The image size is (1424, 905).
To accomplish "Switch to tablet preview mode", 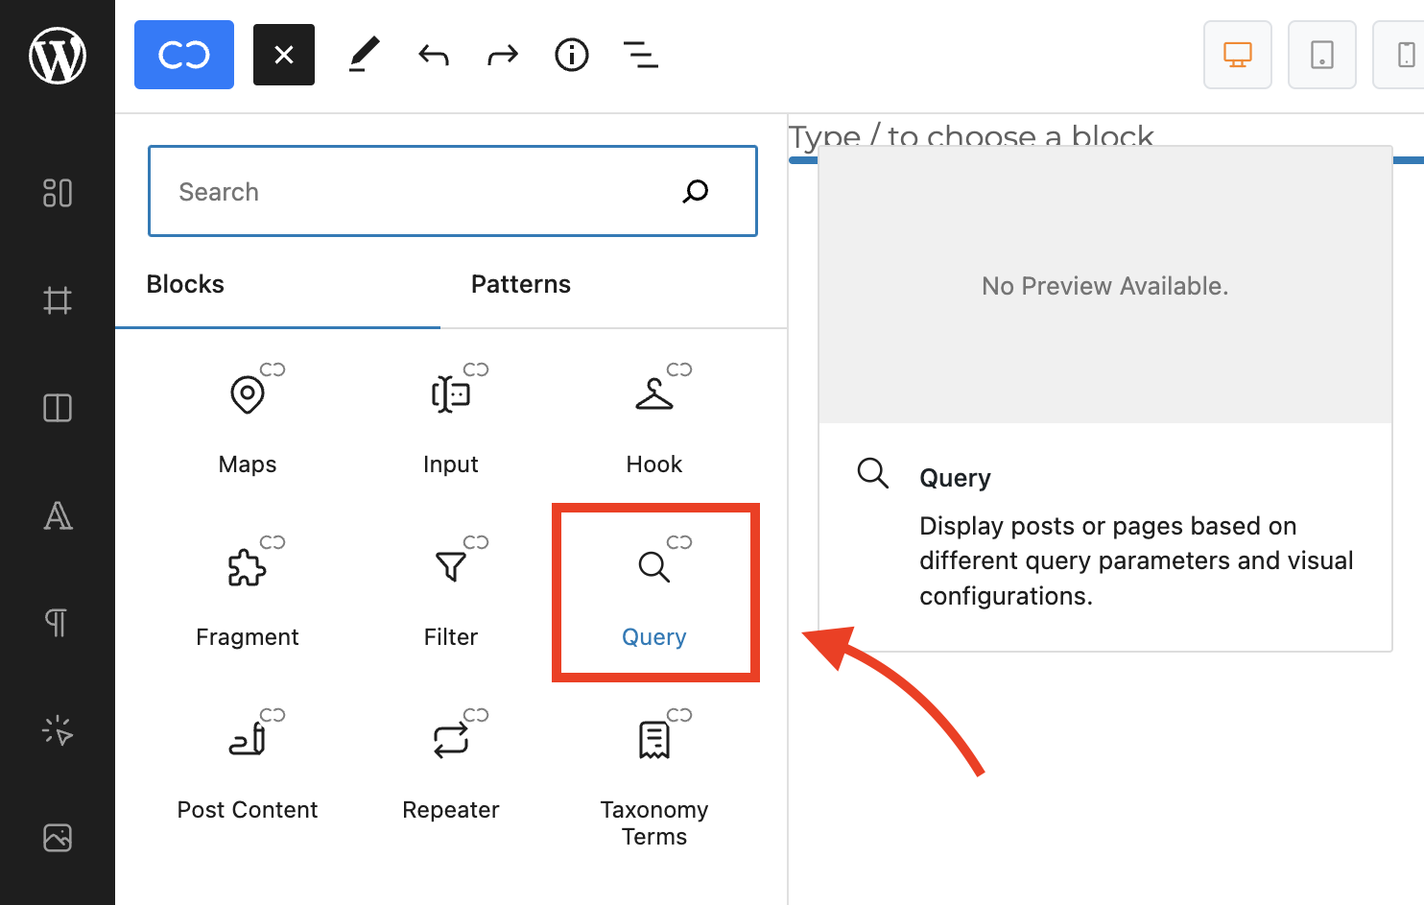I will pyautogui.click(x=1321, y=55).
